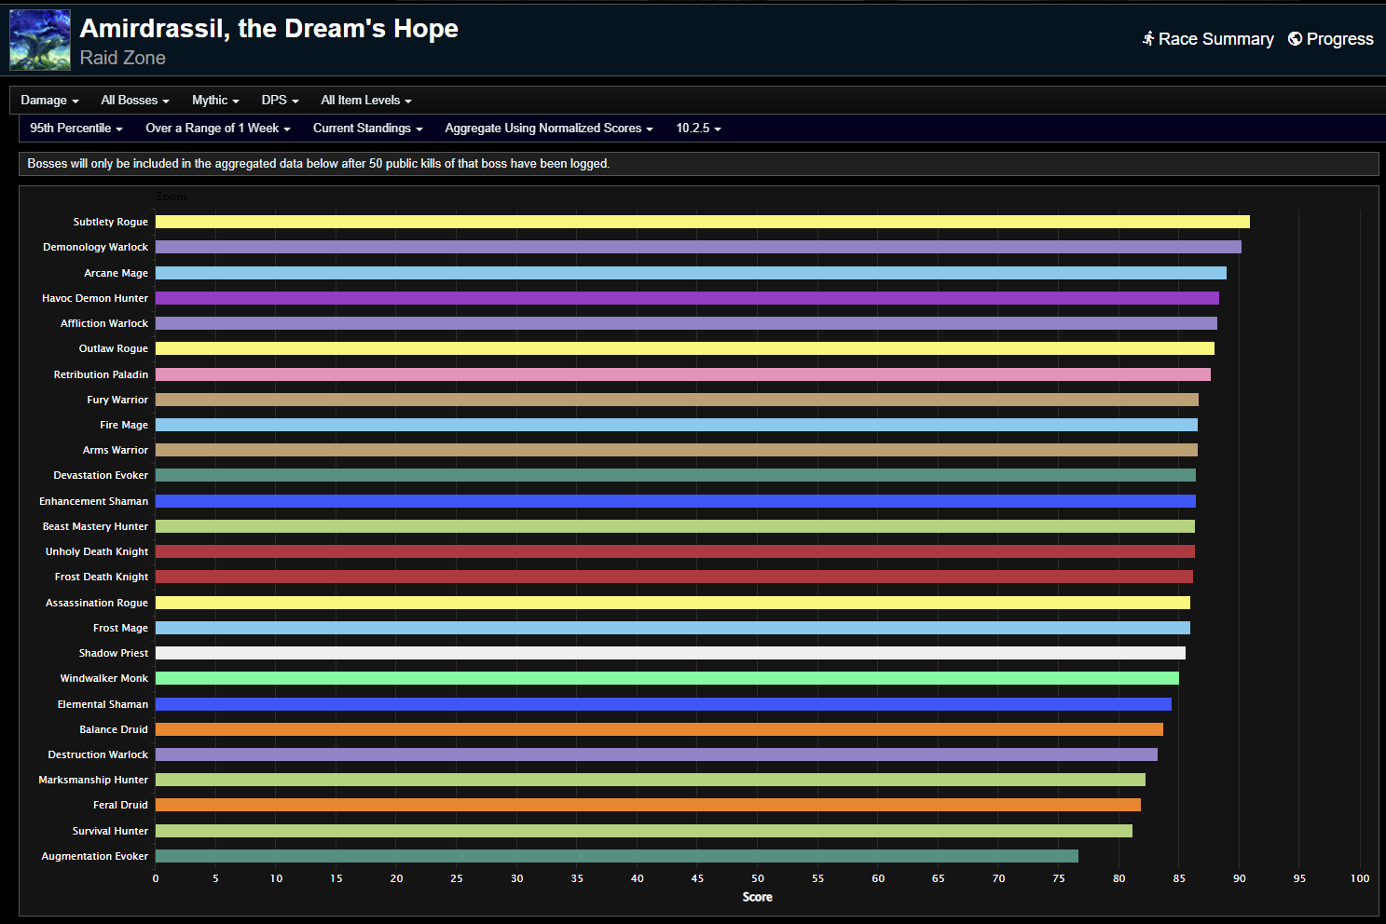Open the Progress page link
1386x924 pixels.
click(x=1339, y=39)
